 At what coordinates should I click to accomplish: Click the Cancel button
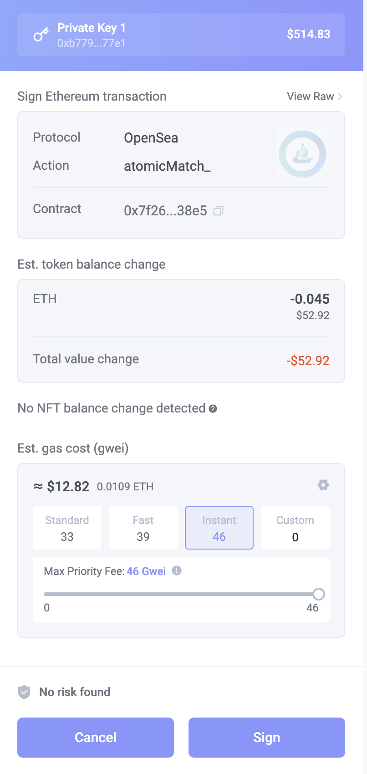(96, 738)
